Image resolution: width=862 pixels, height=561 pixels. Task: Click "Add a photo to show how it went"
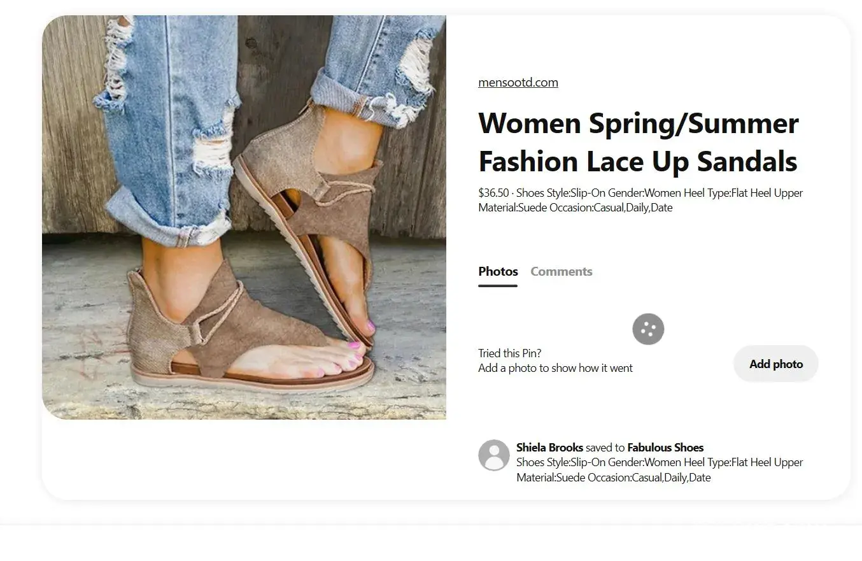pyautogui.click(x=555, y=368)
